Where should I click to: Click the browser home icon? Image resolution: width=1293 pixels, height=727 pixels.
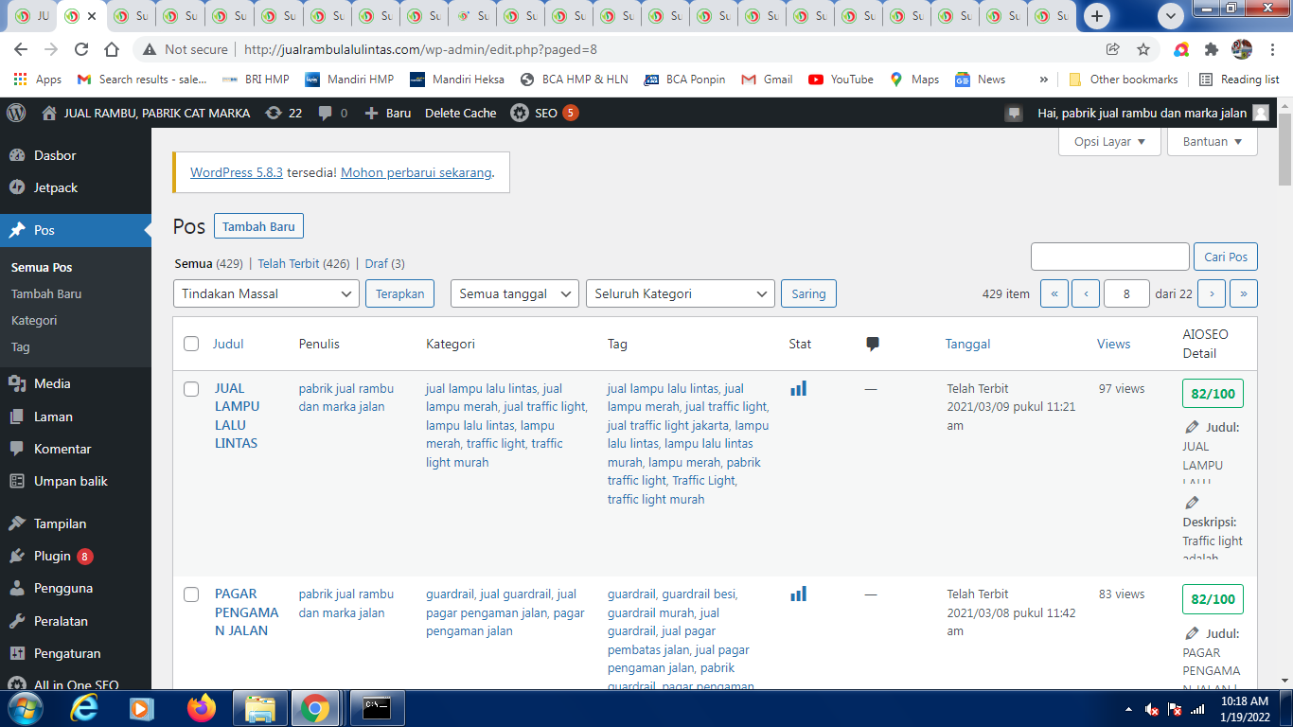[112, 49]
